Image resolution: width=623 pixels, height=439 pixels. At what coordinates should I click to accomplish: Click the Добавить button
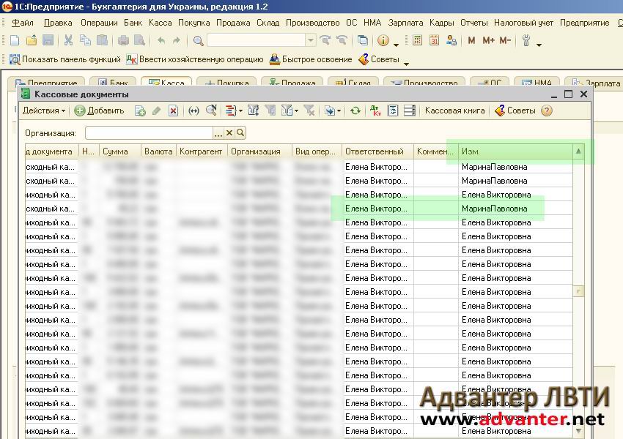tap(100, 110)
